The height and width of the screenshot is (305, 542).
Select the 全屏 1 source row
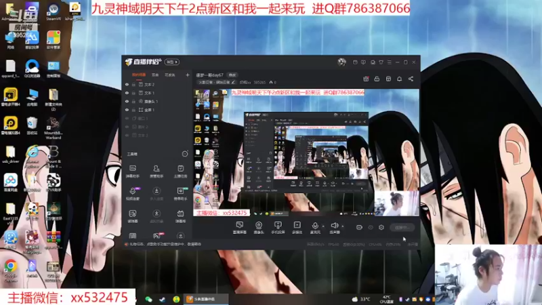[157, 110]
